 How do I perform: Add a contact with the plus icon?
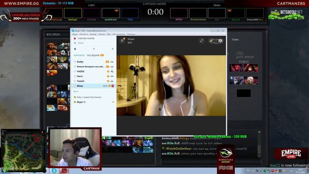[x=112, y=49]
